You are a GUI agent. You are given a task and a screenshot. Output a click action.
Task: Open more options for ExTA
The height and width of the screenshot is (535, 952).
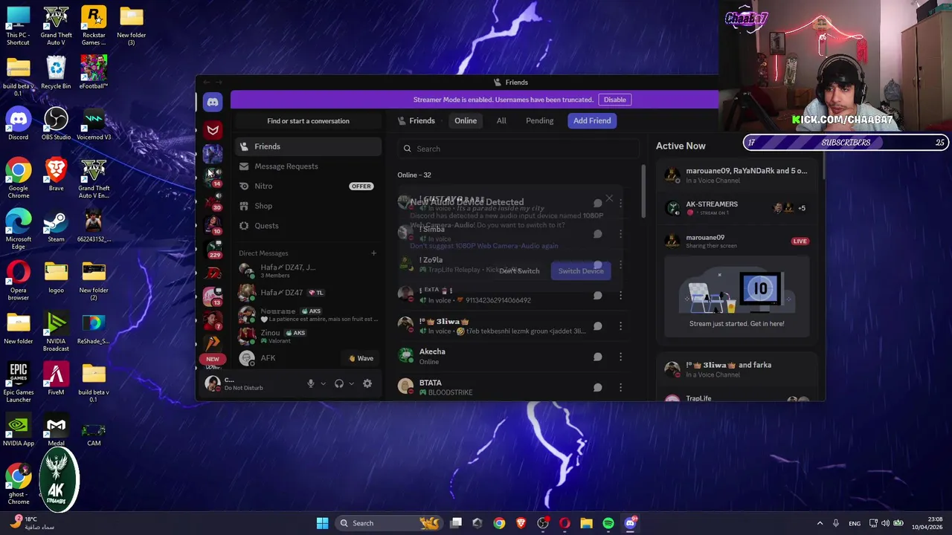click(620, 296)
